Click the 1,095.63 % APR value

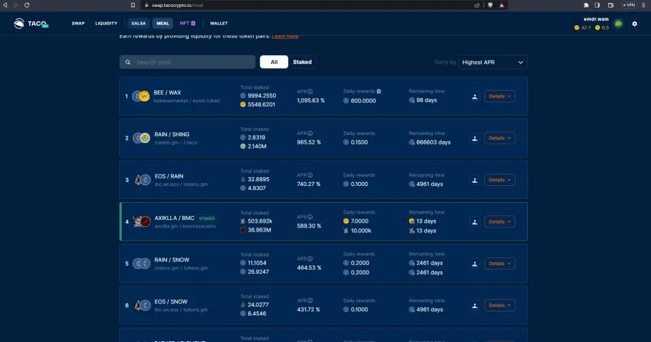[x=311, y=101]
